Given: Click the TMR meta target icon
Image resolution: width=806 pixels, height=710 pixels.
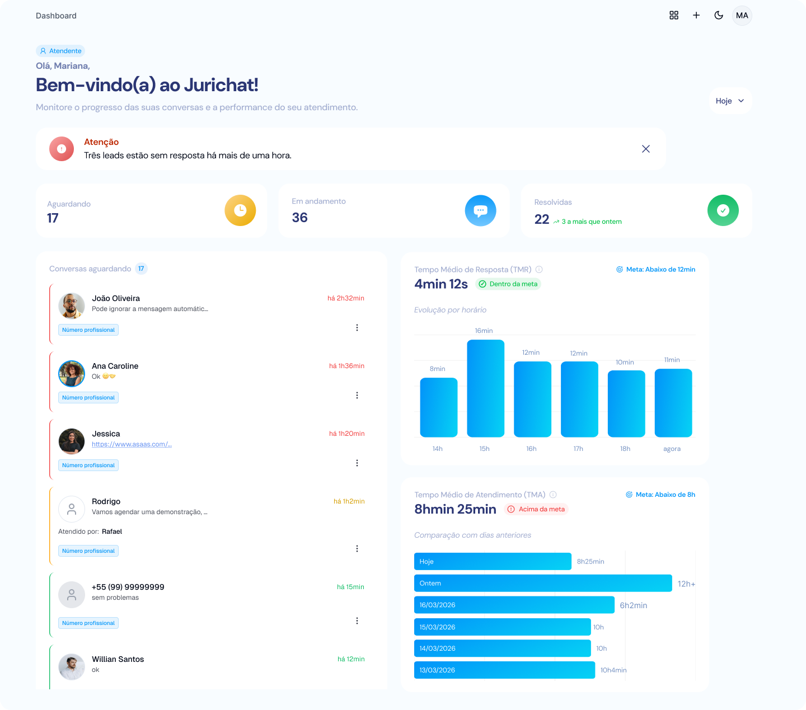Looking at the screenshot, I should tap(620, 269).
